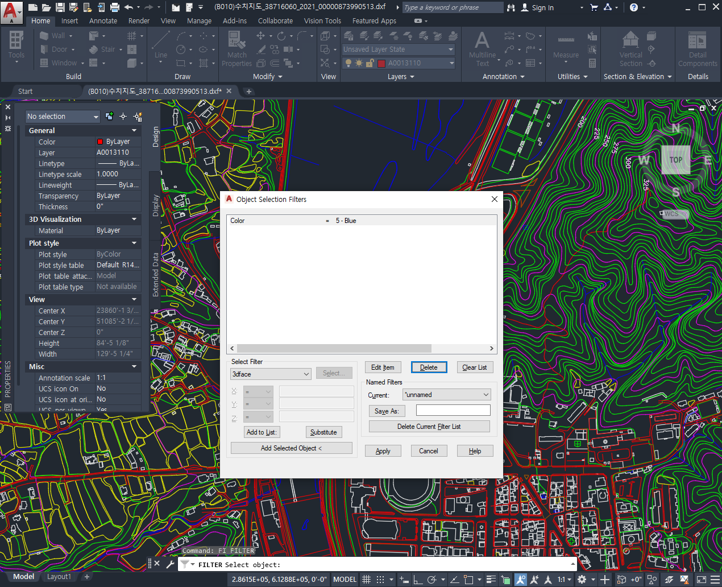722x587 pixels.
Task: Open the Layout1 tab
Action: click(59, 576)
